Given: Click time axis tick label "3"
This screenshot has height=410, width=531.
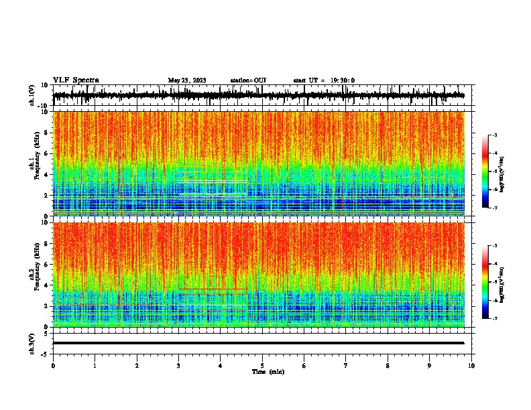Looking at the screenshot, I should [x=178, y=366].
